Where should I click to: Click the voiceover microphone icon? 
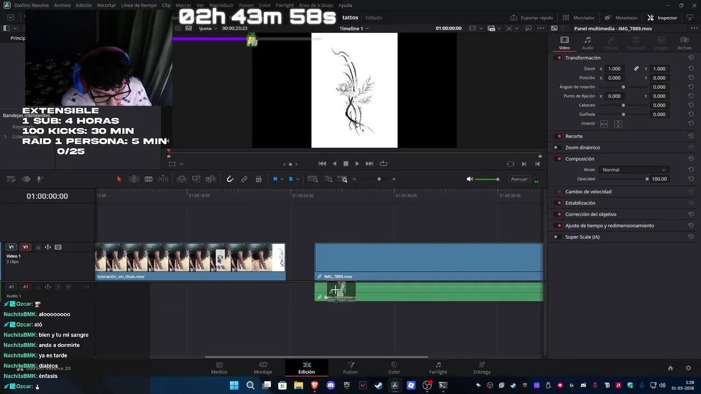tap(40, 179)
